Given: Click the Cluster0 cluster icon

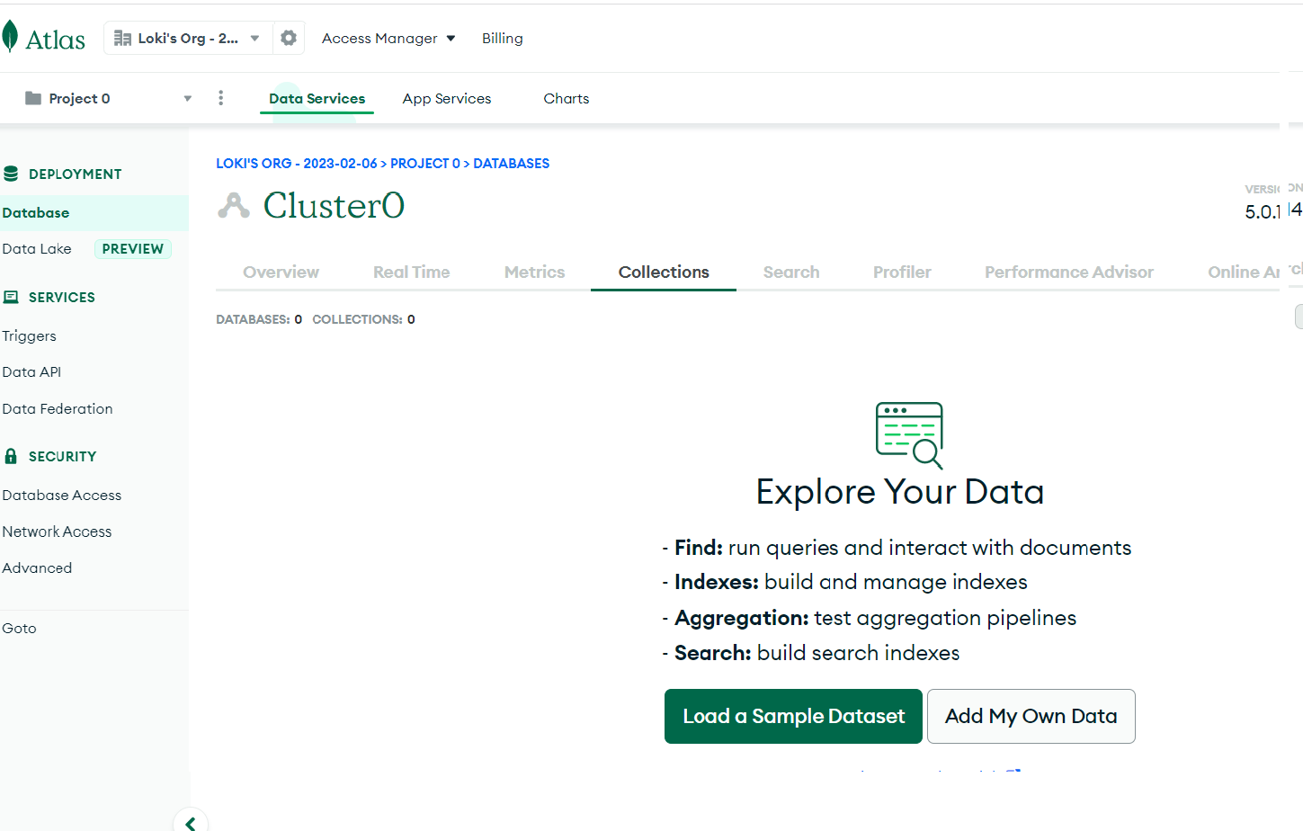Looking at the screenshot, I should pyautogui.click(x=234, y=206).
